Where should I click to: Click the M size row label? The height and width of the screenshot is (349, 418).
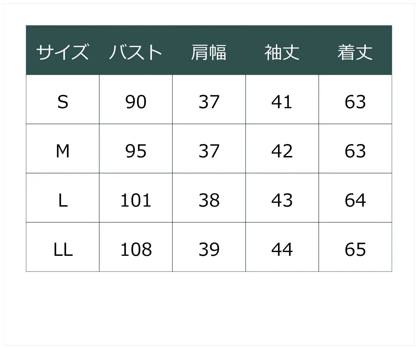pos(63,151)
